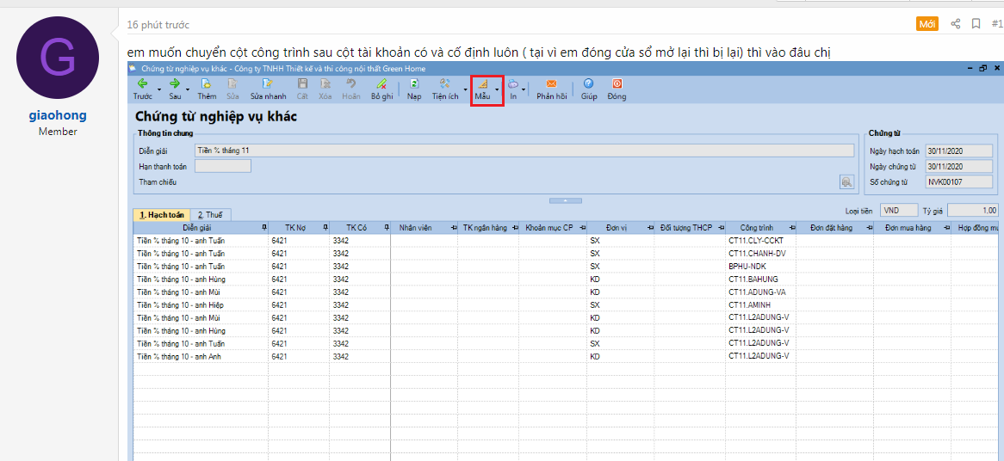Click the Xóa delete icon
The image size is (1004, 461).
[325, 83]
